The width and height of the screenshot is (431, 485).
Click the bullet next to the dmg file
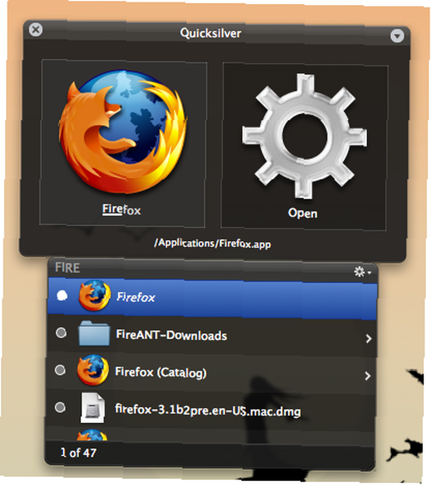coord(60,407)
